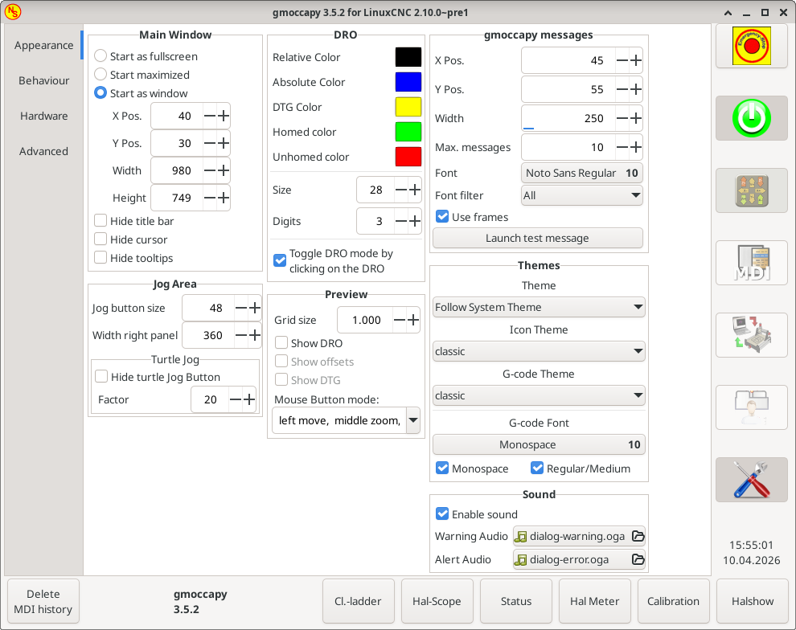The height and width of the screenshot is (630, 796).
Task: Change the DTG Color swatch
Action: point(408,106)
